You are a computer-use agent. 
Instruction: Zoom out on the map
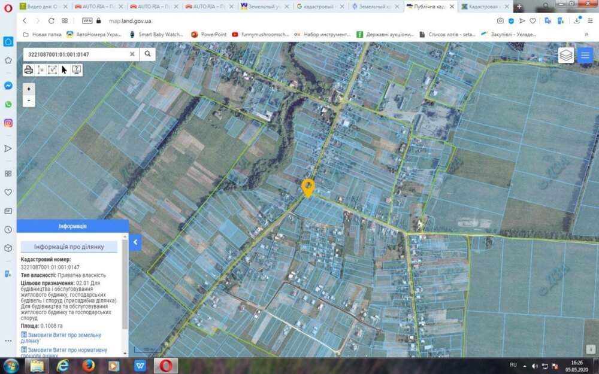click(x=29, y=101)
